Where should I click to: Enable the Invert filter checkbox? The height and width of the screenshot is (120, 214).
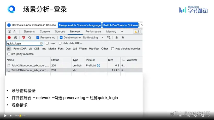click(x=47, y=43)
